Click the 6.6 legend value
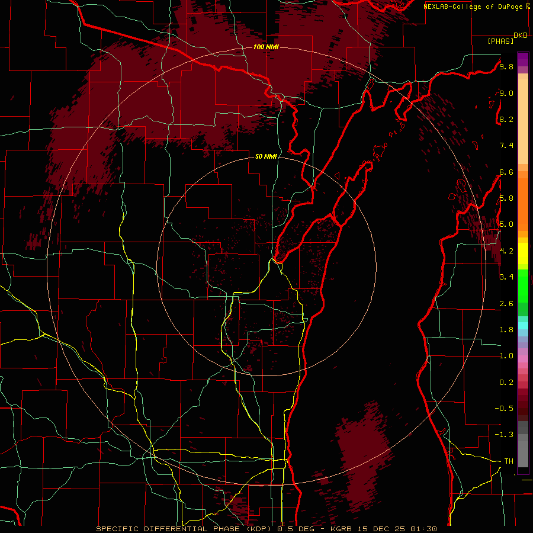Screen dimensions: 533x533 (506, 172)
